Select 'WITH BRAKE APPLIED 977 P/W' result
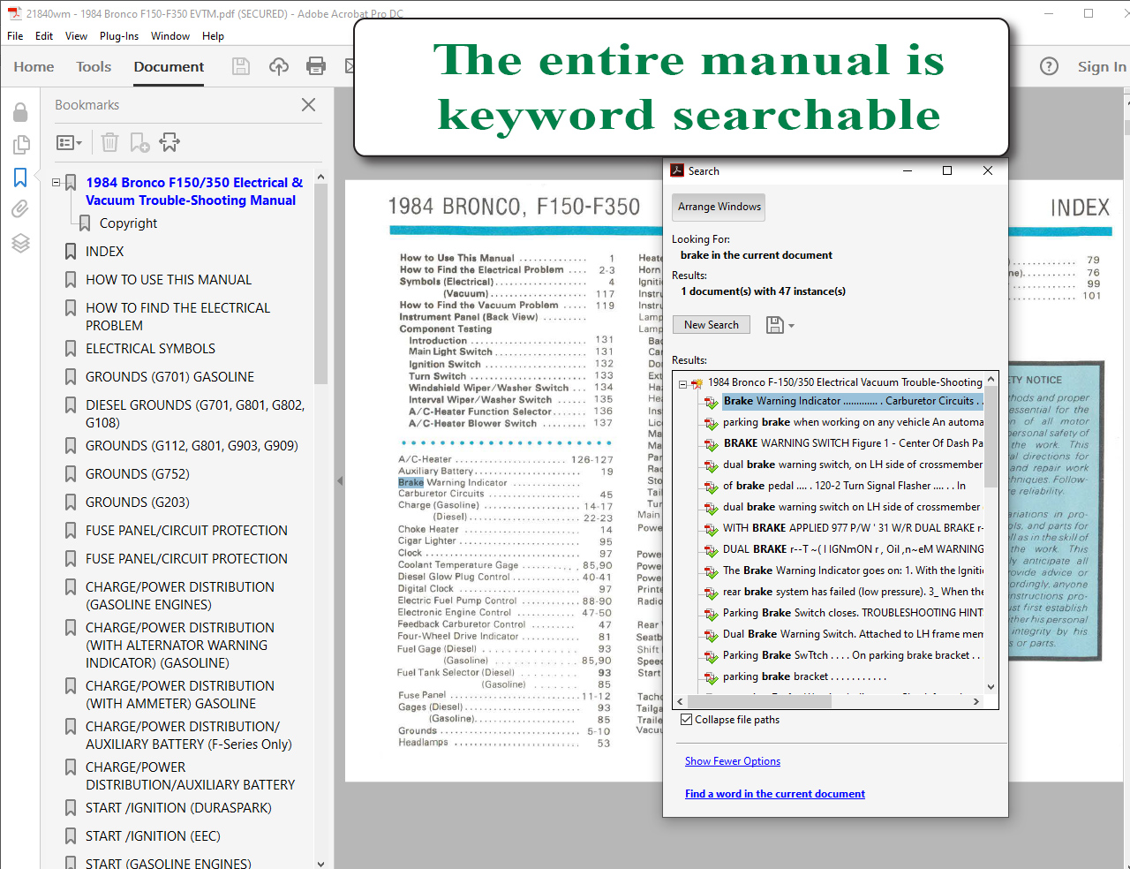 tap(853, 528)
